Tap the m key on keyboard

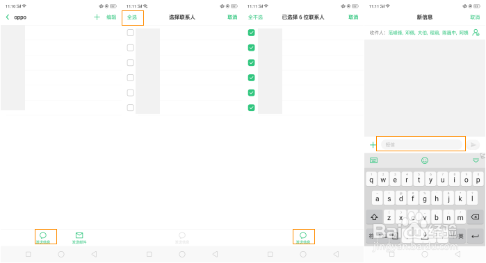click(460, 217)
